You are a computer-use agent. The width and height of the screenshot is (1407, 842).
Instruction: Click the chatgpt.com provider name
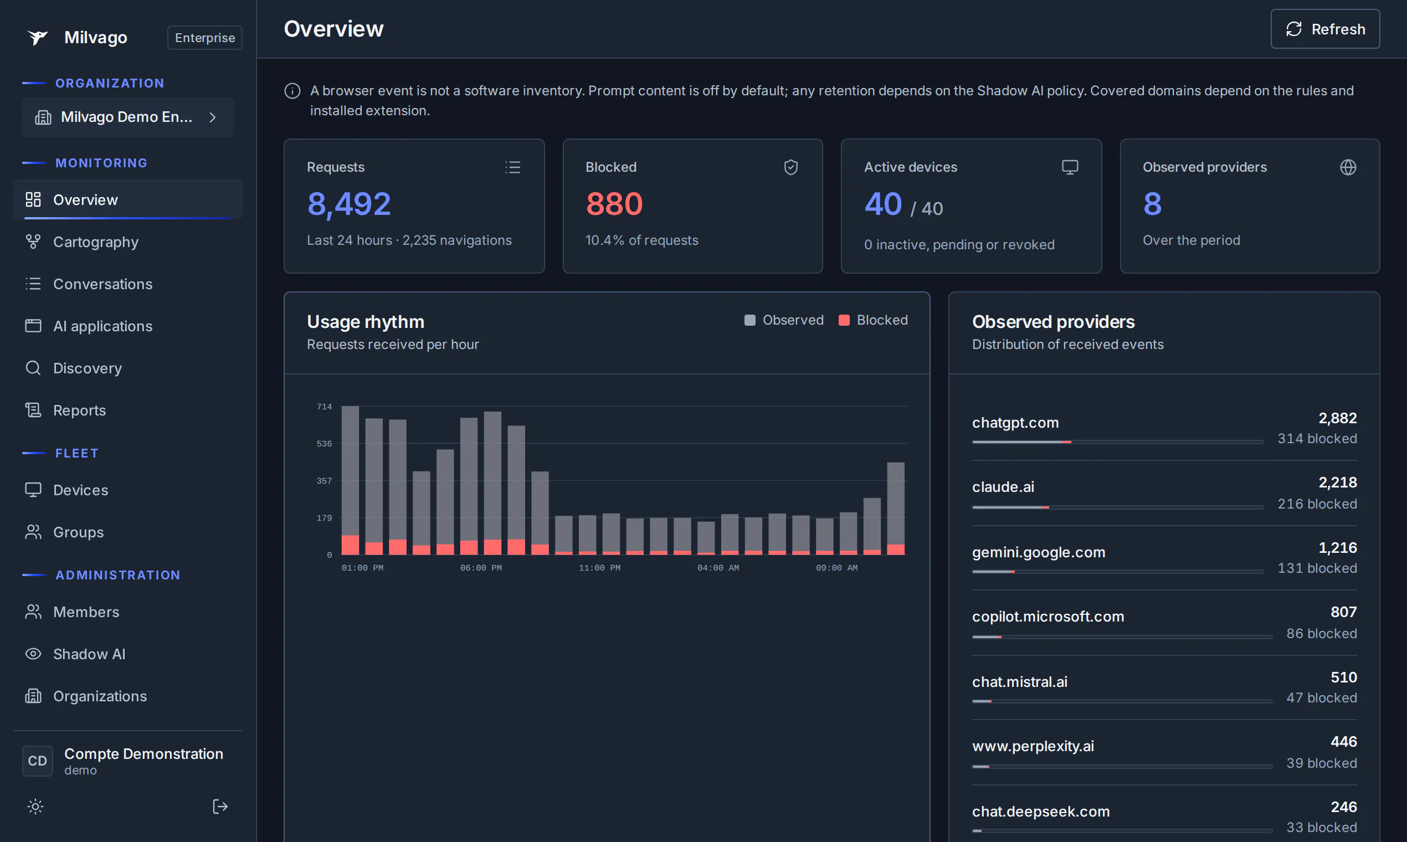(1015, 423)
